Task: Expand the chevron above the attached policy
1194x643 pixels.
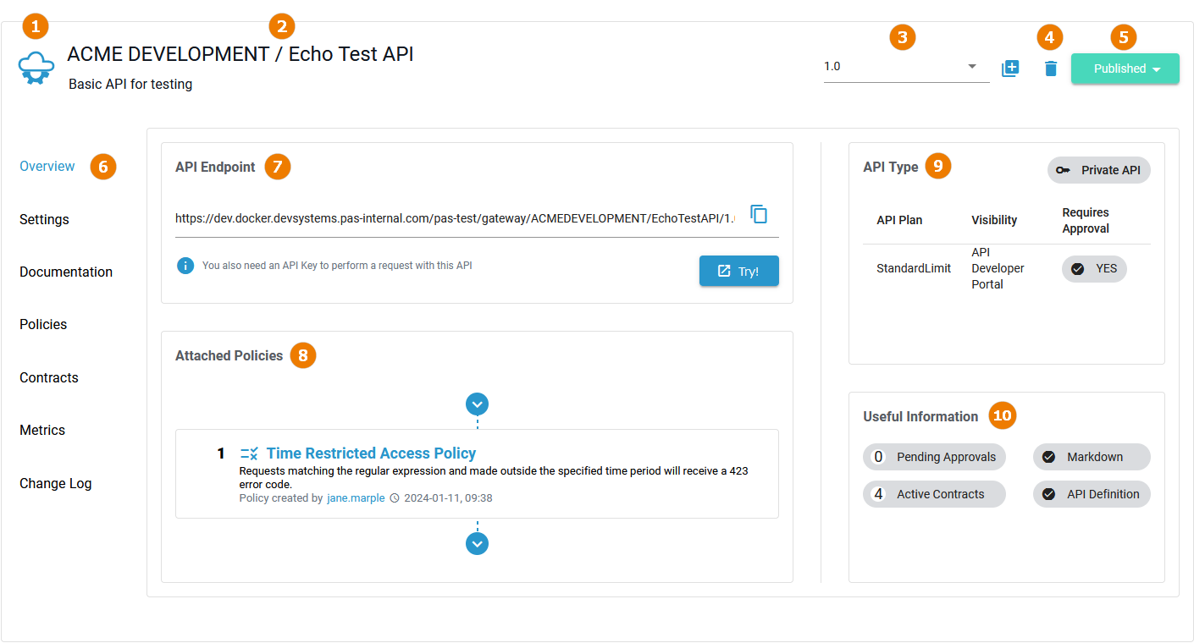Action: tap(477, 404)
